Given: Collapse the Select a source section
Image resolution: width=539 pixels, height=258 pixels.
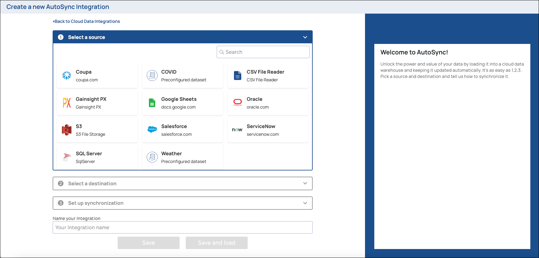Looking at the screenshot, I should pyautogui.click(x=305, y=37).
